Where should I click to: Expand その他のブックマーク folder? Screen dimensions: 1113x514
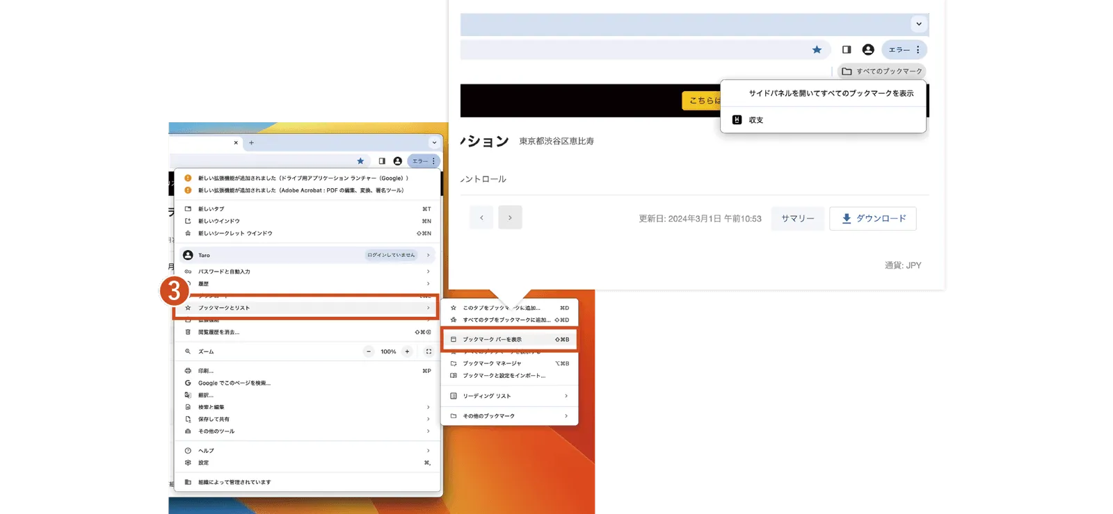[510, 416]
